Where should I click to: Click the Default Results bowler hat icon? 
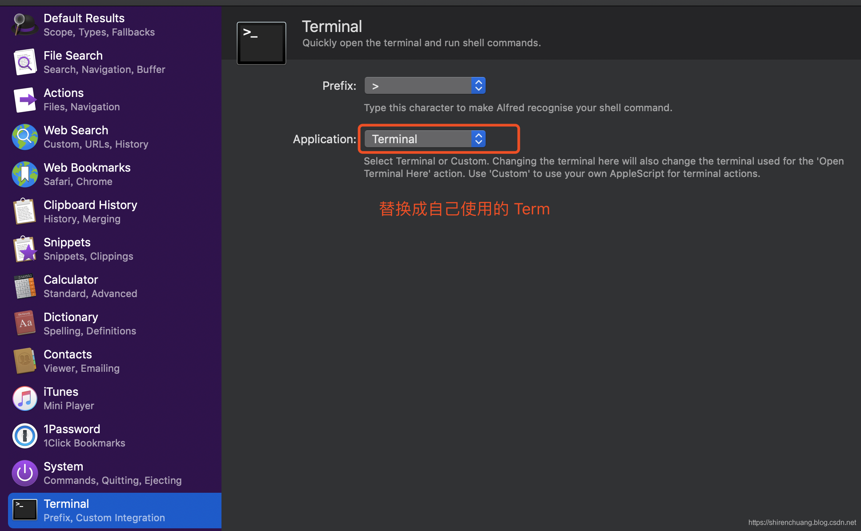[24, 24]
